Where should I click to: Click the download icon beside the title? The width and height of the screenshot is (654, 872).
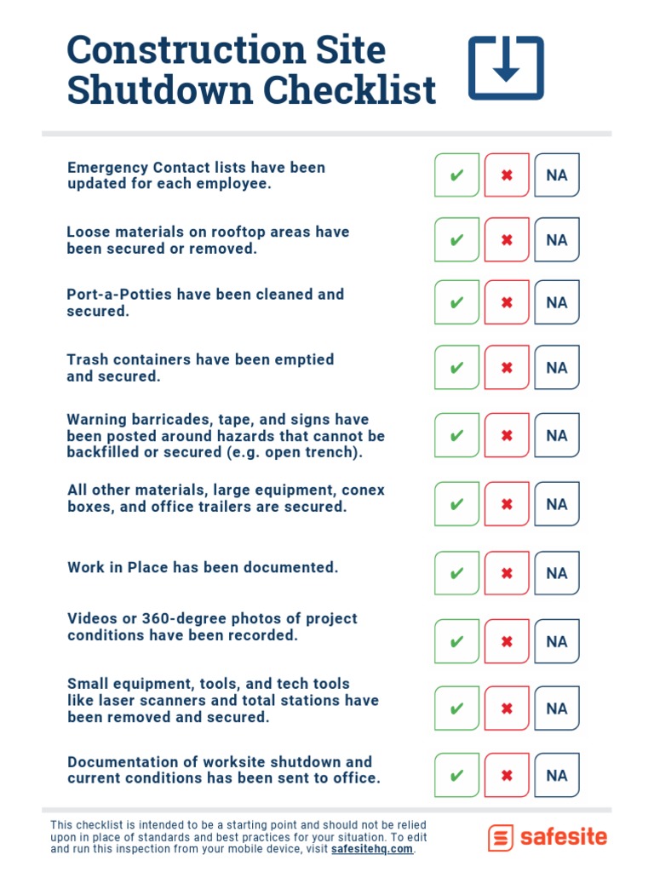(x=506, y=68)
